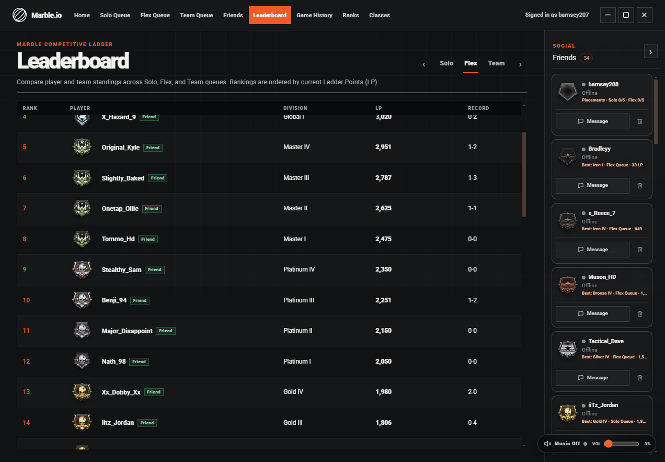Click x_Reece_7's avatar in friends list

(x=567, y=220)
